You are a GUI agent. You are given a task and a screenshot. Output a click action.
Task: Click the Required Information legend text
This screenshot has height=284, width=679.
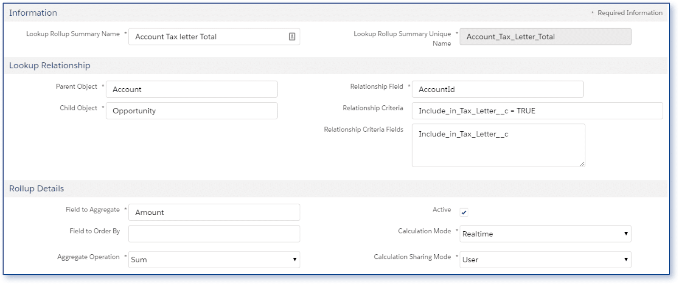pyautogui.click(x=629, y=13)
